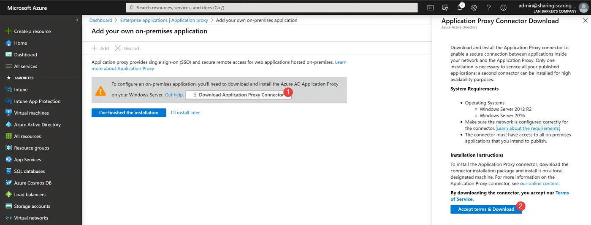Open help question mark icon
Screen dimensions: 591x225
pyautogui.click(x=489, y=8)
